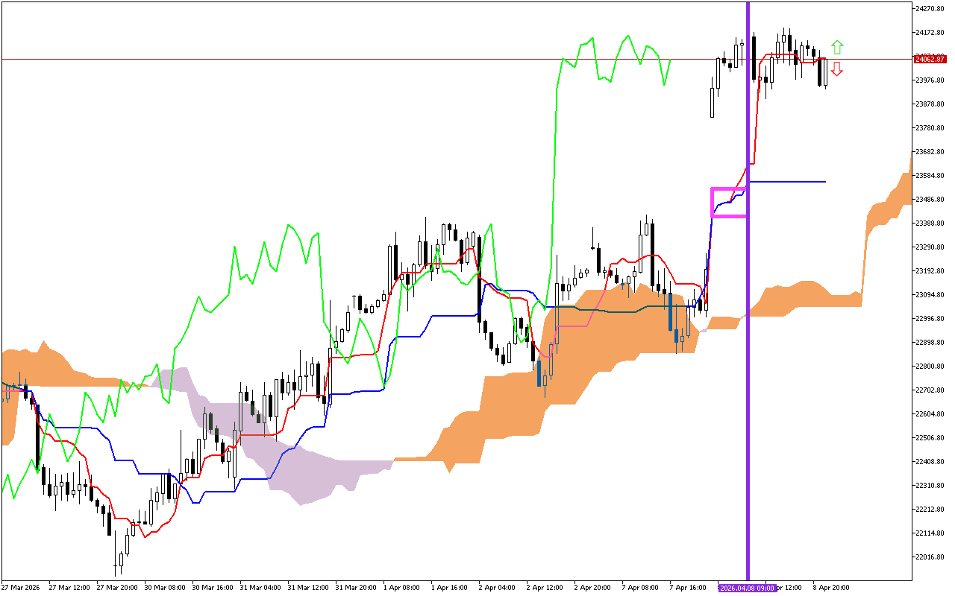955x596 pixels.
Task: Click the large orange cloud in chart center
Action: coord(522,402)
